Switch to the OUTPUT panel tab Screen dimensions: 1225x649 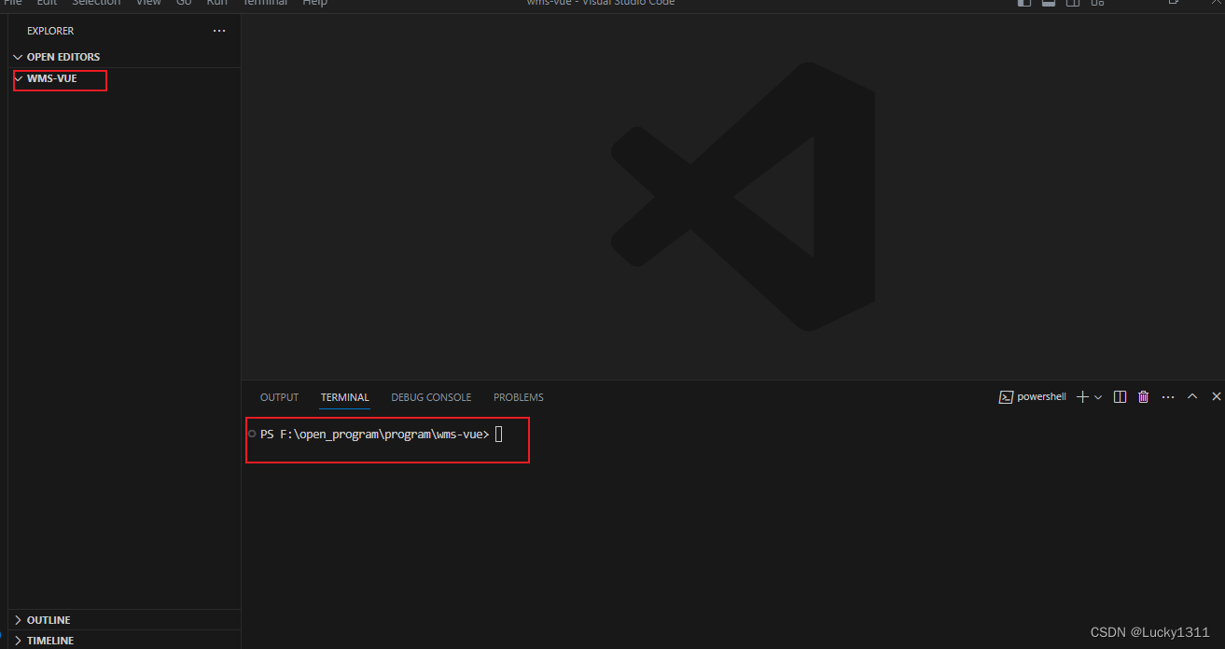tap(279, 397)
